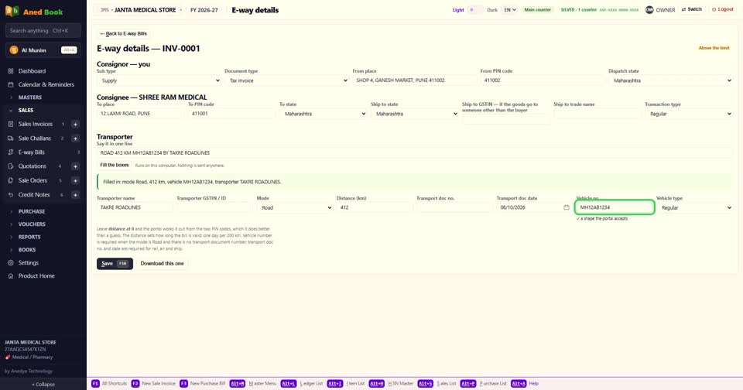Click the E-way Bills sidebar icon
743x390 pixels.
[10, 152]
